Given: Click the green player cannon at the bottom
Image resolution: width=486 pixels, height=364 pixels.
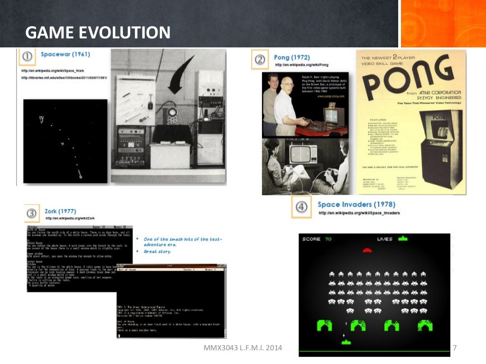Looking at the screenshot, I should click(346, 342).
